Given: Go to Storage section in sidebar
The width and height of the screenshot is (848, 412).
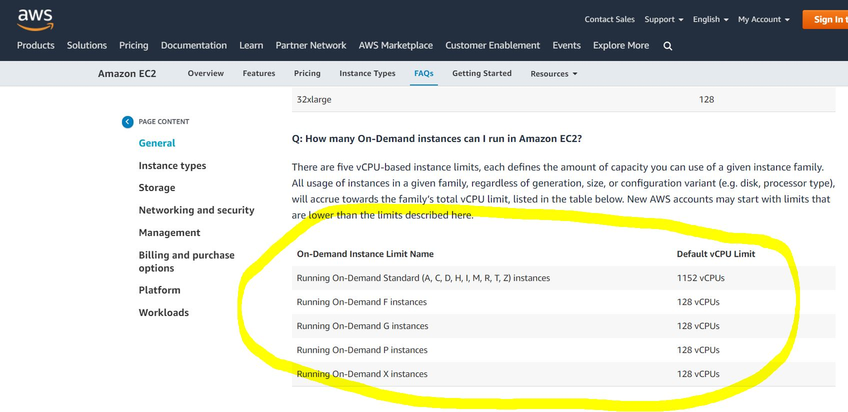Looking at the screenshot, I should pos(157,188).
